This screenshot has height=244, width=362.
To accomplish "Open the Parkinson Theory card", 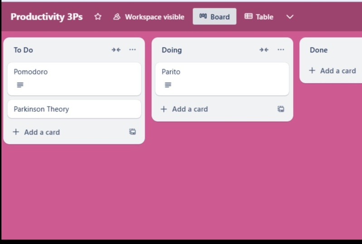I will [x=74, y=109].
